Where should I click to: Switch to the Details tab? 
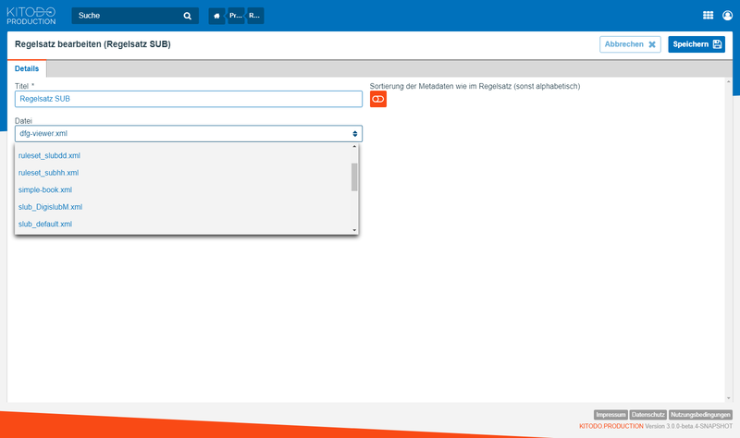point(27,69)
